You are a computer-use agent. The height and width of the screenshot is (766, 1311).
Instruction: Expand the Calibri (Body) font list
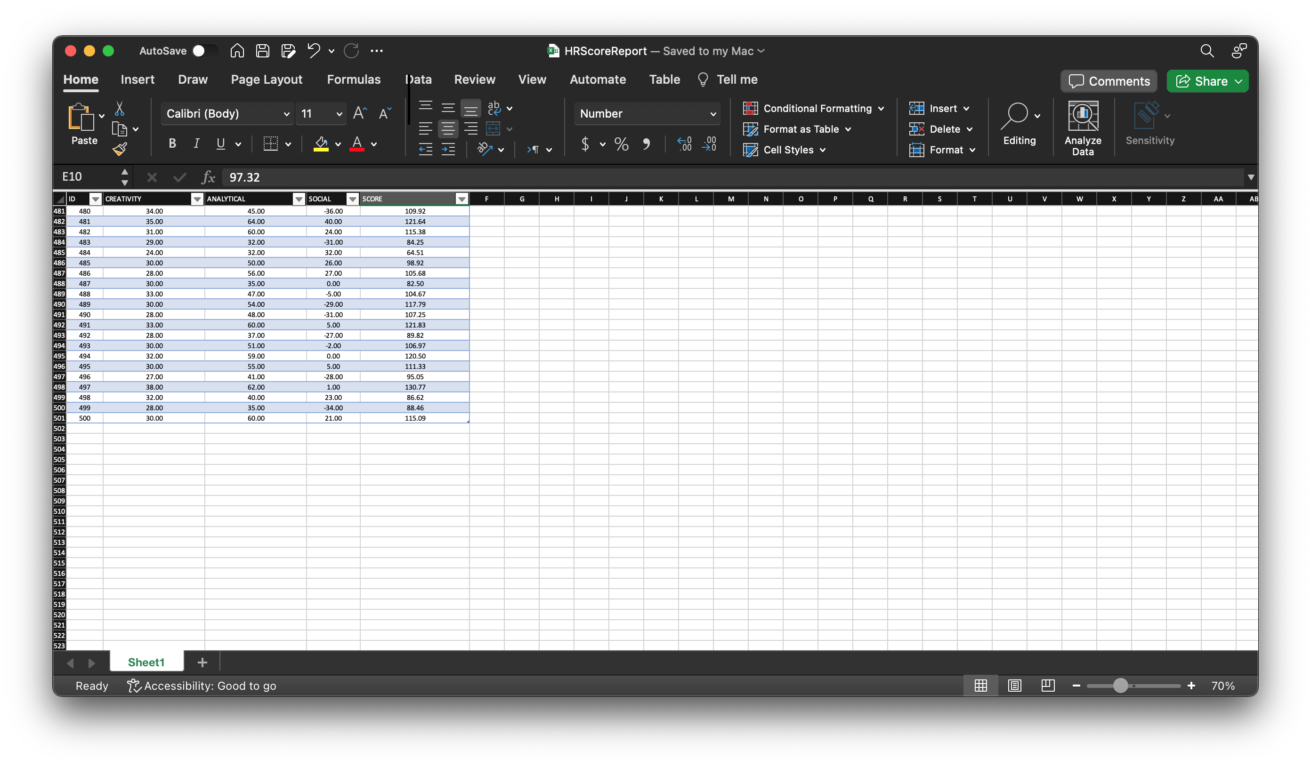click(286, 114)
